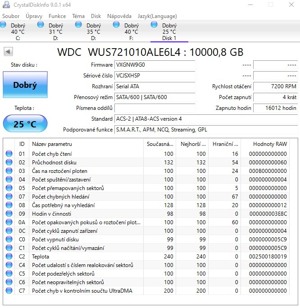This screenshot has height=308, width=300.
Task: Click status orb of attribute C1 row
Action: [x=9, y=248]
